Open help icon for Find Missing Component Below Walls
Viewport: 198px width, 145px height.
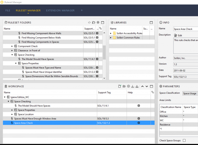coord(97,38)
